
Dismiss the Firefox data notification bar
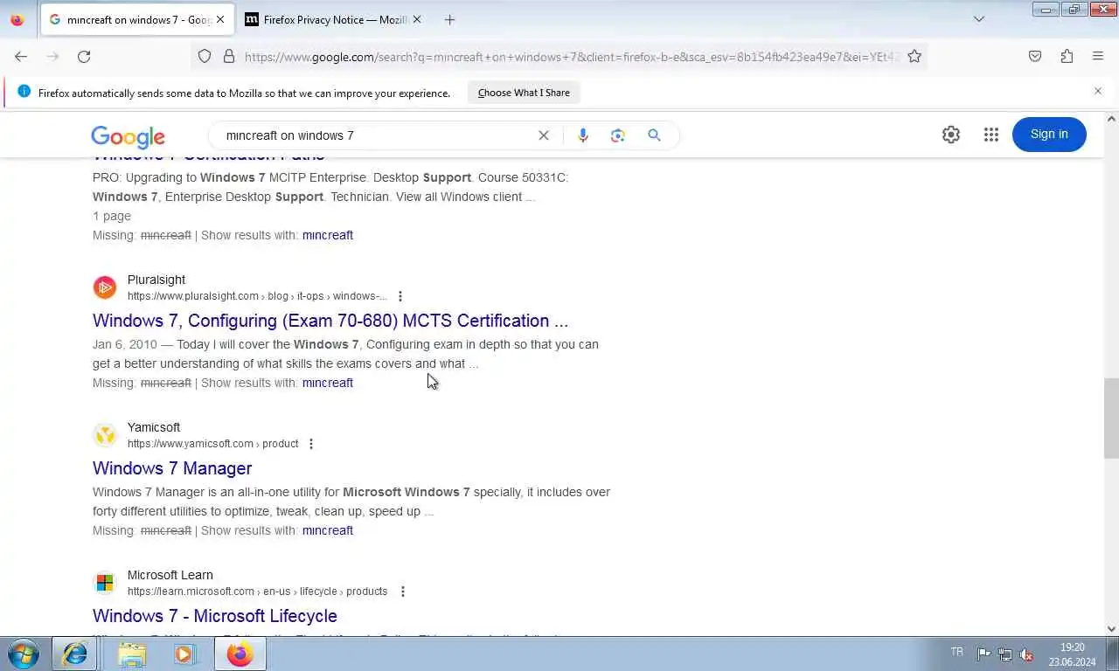click(1098, 91)
